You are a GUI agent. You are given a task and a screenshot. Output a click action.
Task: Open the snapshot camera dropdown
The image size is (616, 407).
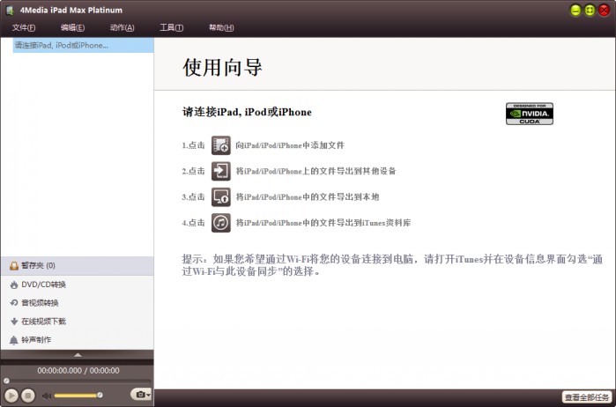(141, 394)
